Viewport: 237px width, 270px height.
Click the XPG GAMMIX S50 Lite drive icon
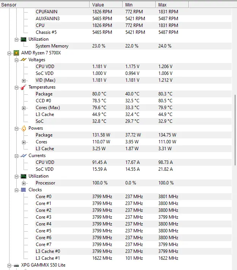16,265
